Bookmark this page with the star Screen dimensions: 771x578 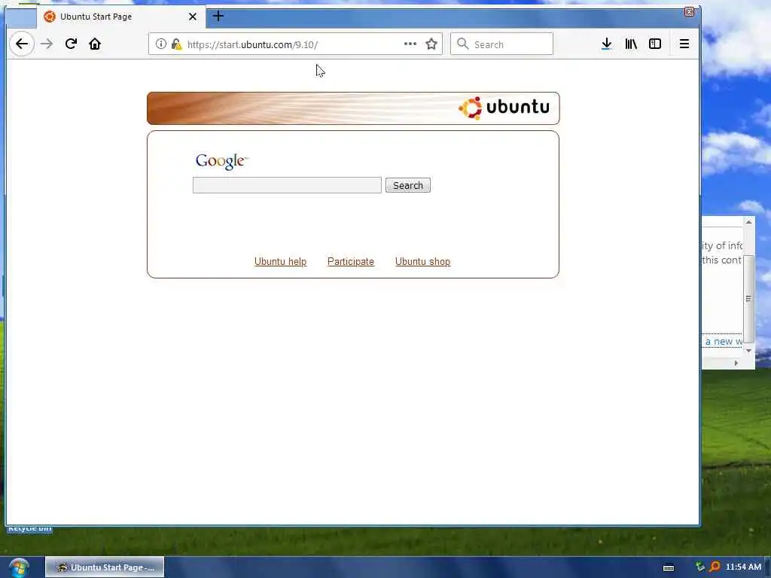coord(431,44)
